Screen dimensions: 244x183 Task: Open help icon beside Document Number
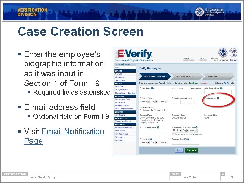[x=158, y=127]
